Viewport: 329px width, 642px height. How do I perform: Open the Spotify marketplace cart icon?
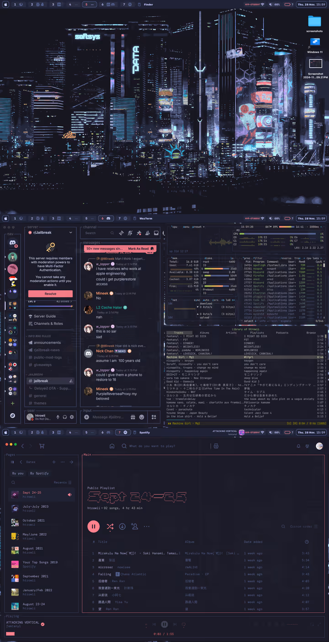click(x=42, y=446)
